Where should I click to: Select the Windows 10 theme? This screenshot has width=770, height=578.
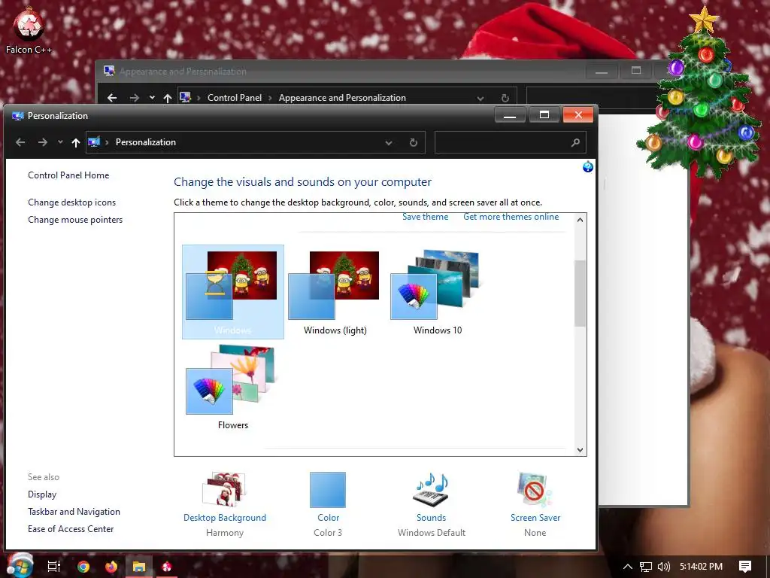point(438,292)
